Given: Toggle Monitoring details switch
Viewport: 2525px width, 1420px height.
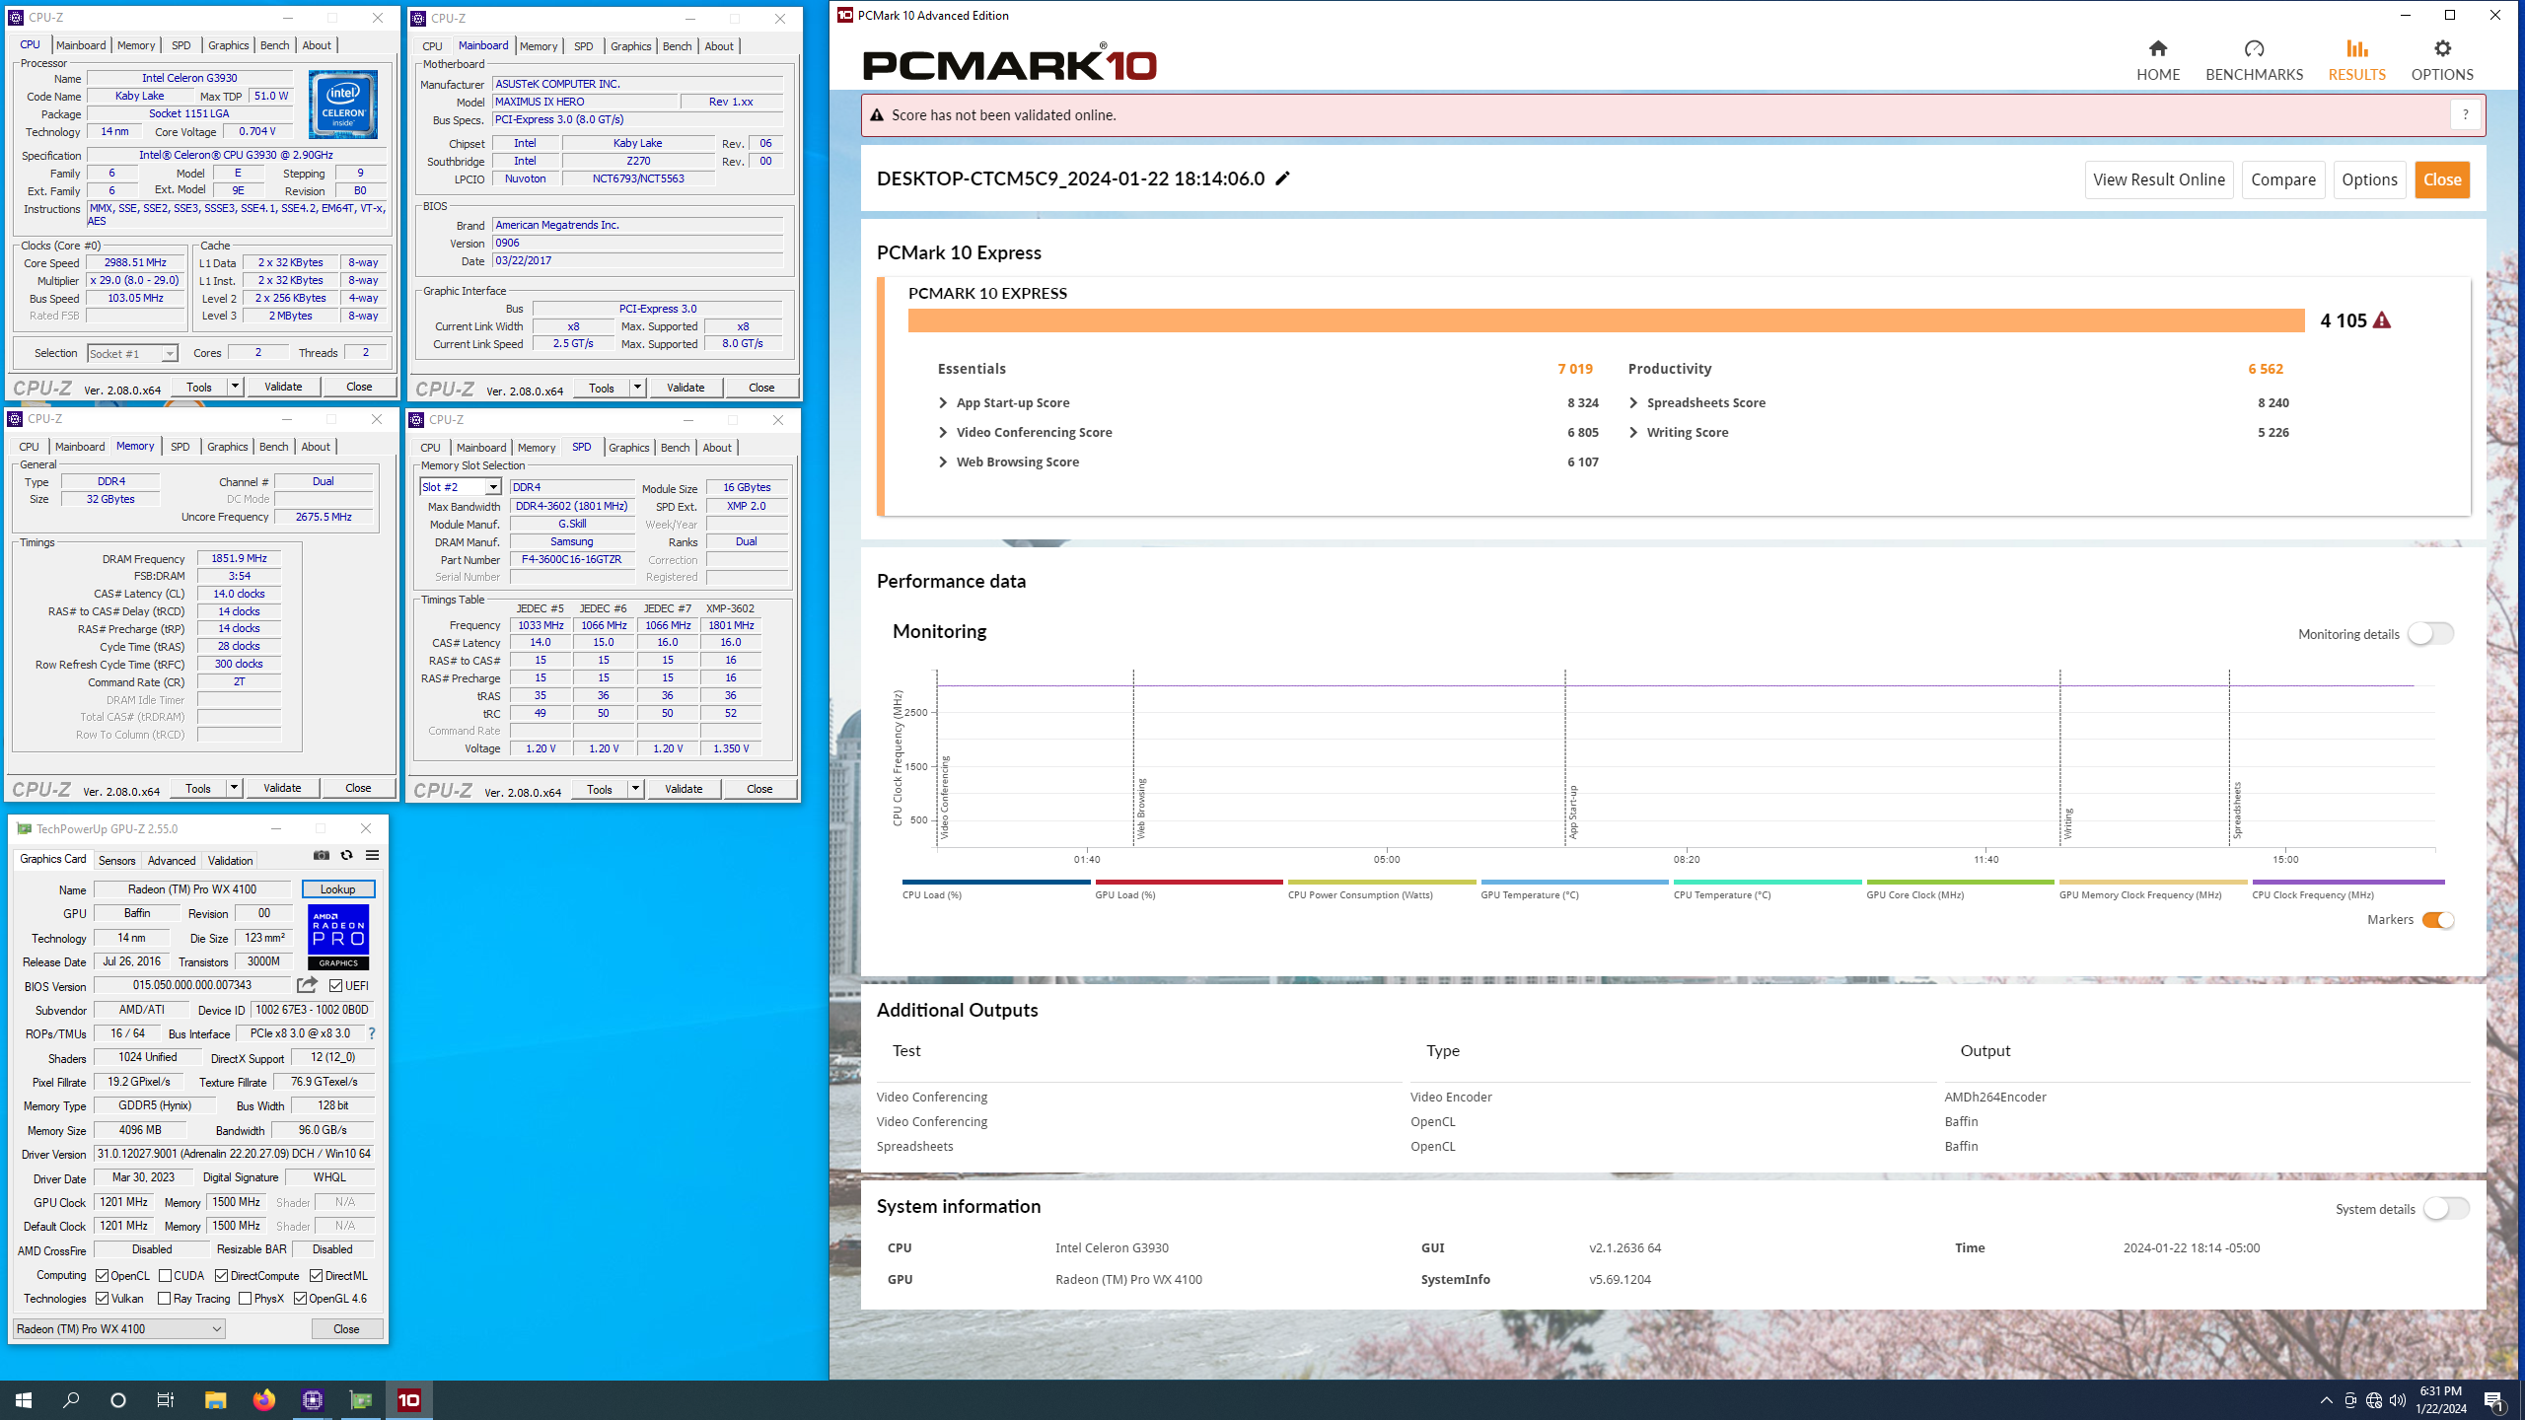Looking at the screenshot, I should click(x=2430, y=634).
